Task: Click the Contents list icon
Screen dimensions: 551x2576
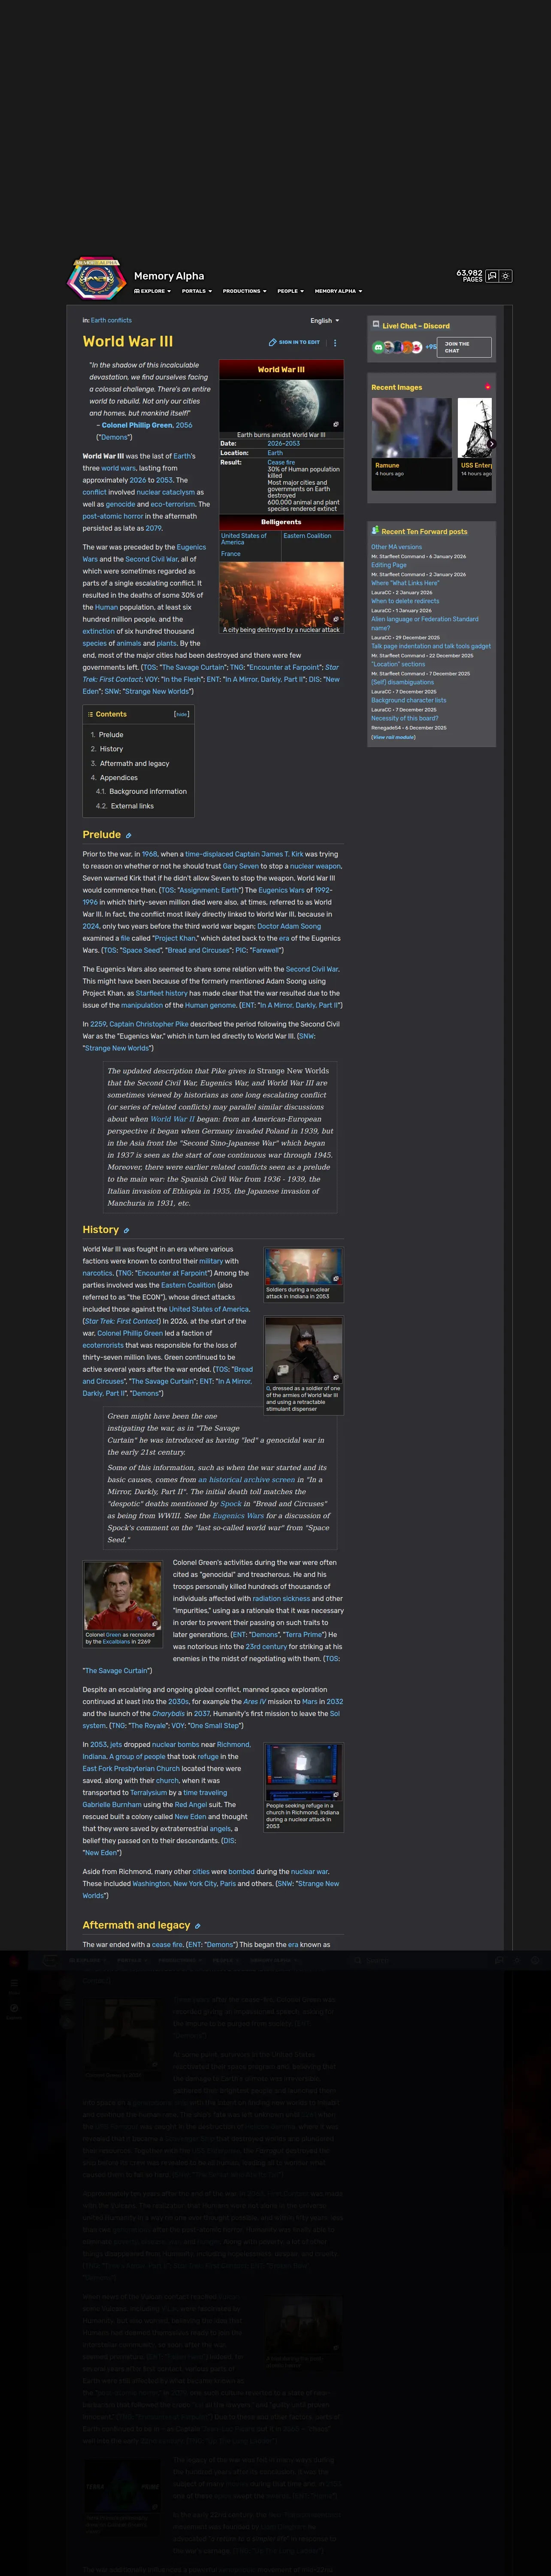Action: 90,715
